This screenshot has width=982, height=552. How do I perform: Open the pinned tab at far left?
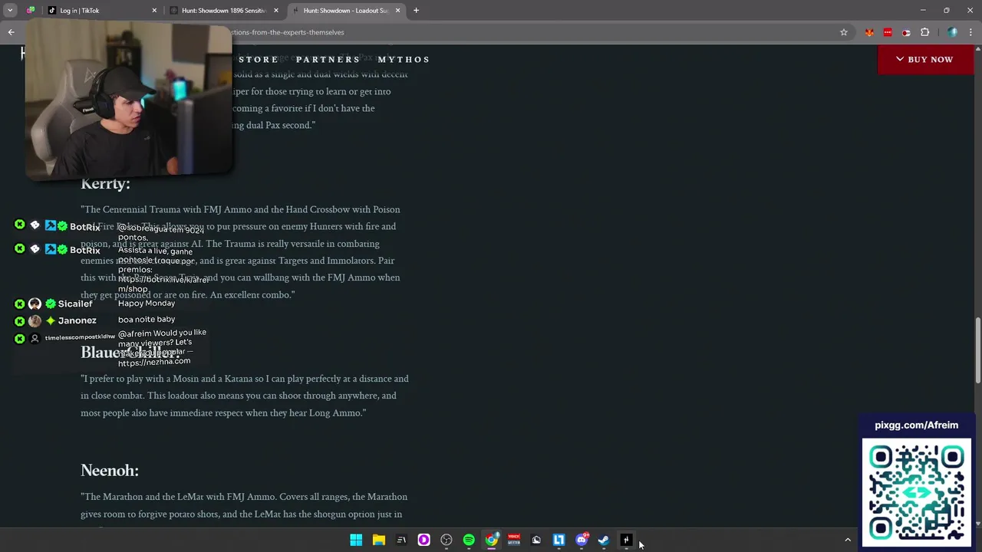[31, 11]
